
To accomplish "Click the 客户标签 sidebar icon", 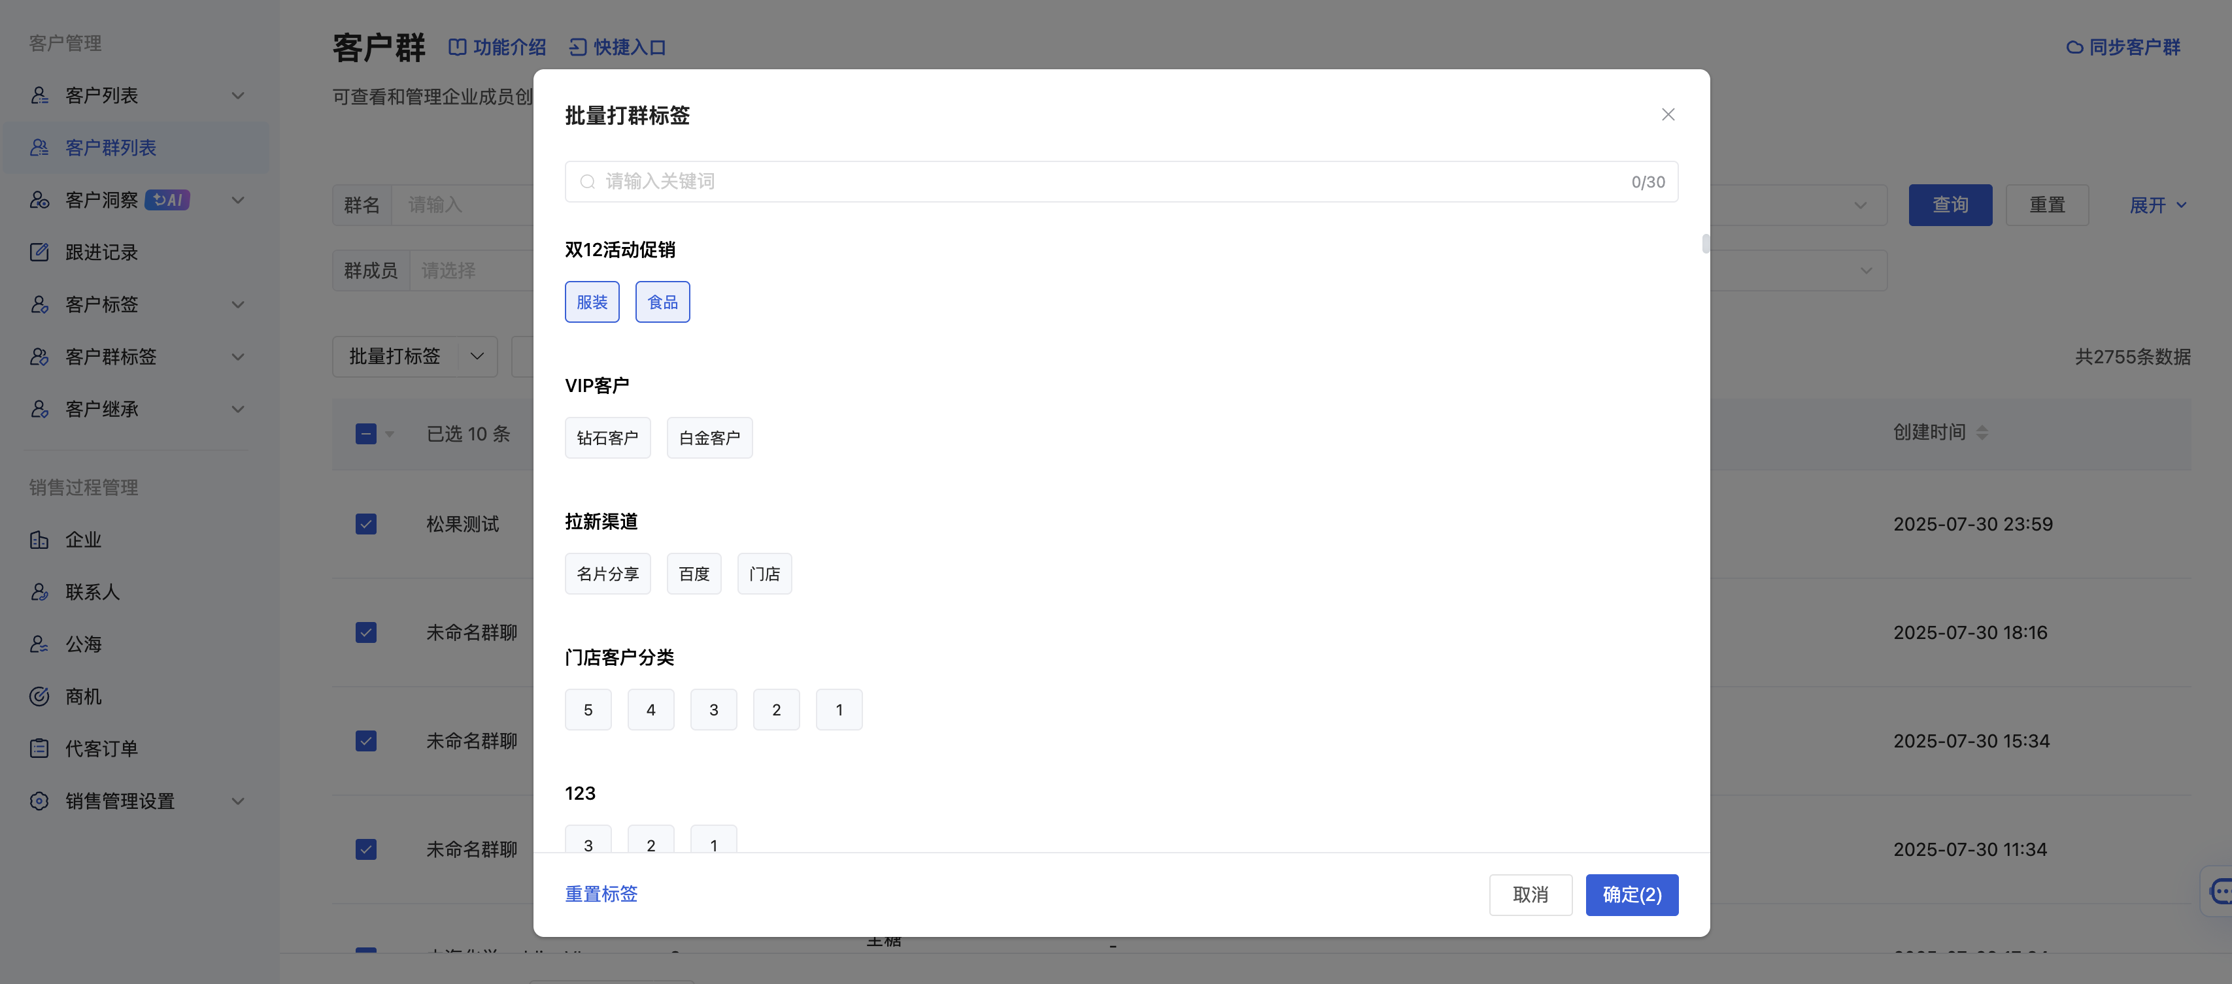I will tap(39, 304).
